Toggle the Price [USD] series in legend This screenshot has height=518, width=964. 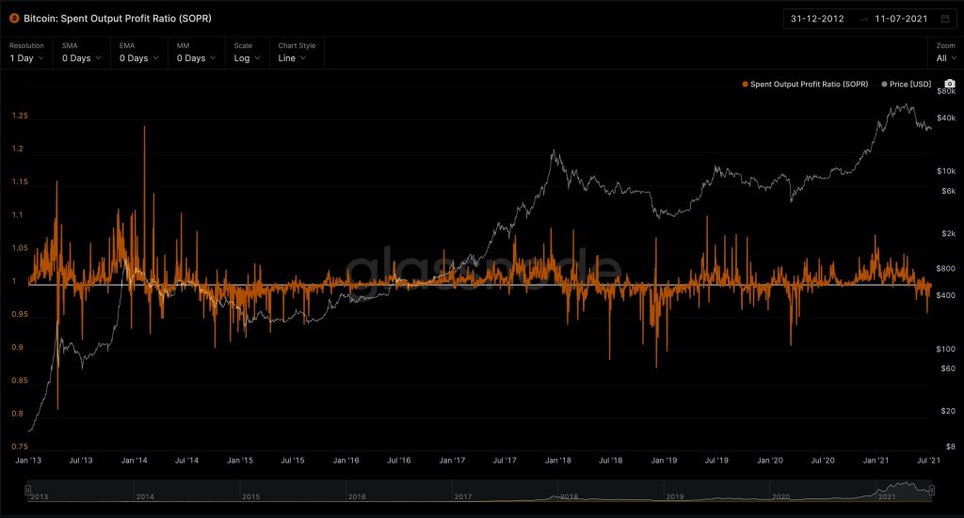point(906,85)
